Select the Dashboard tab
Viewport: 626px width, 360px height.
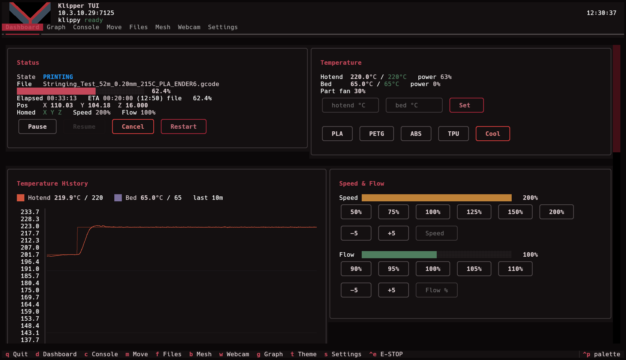22,27
